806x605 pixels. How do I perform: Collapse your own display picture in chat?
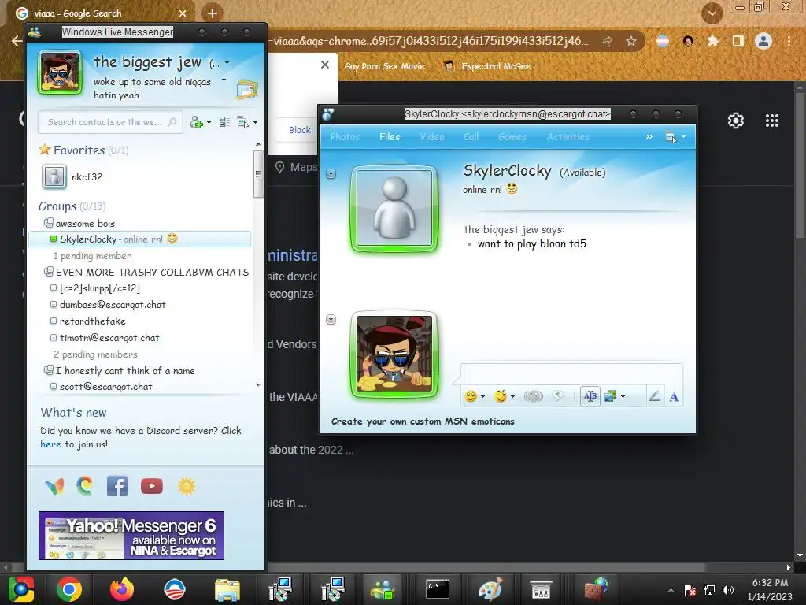click(331, 320)
